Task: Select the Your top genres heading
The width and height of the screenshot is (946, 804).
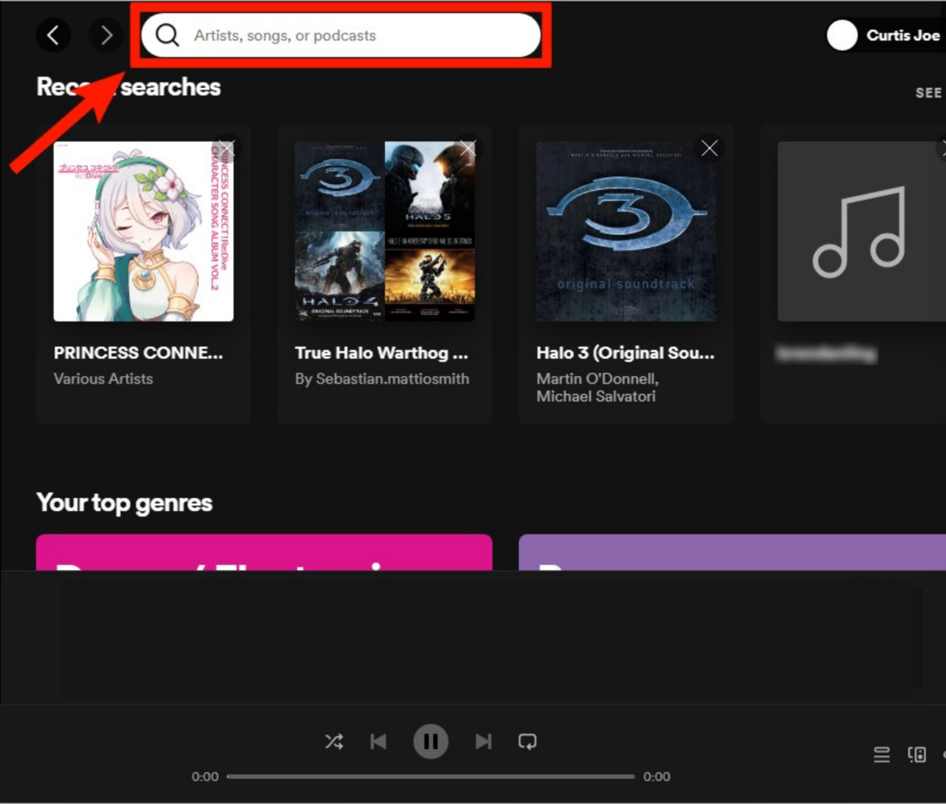Action: click(x=125, y=502)
